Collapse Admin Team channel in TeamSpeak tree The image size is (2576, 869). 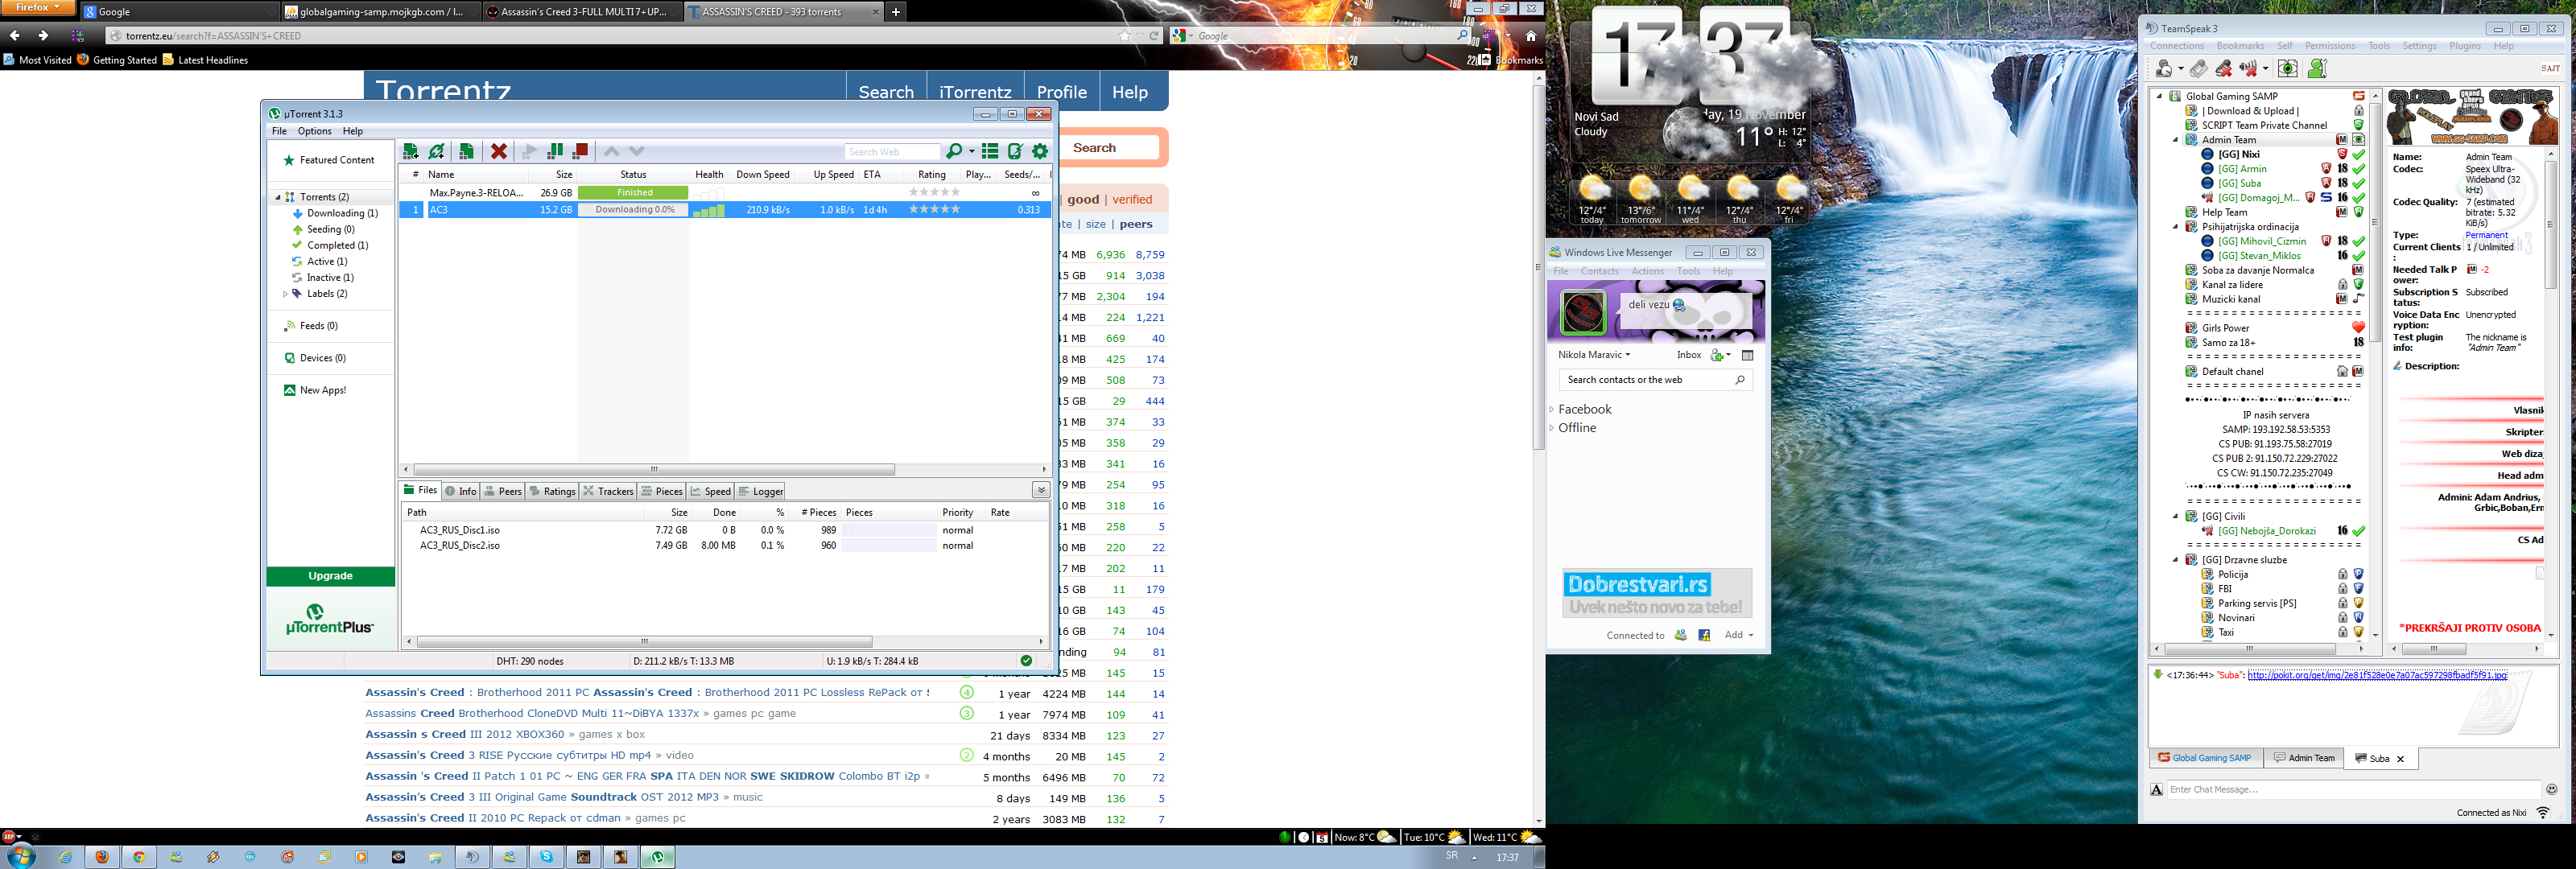point(2175,140)
